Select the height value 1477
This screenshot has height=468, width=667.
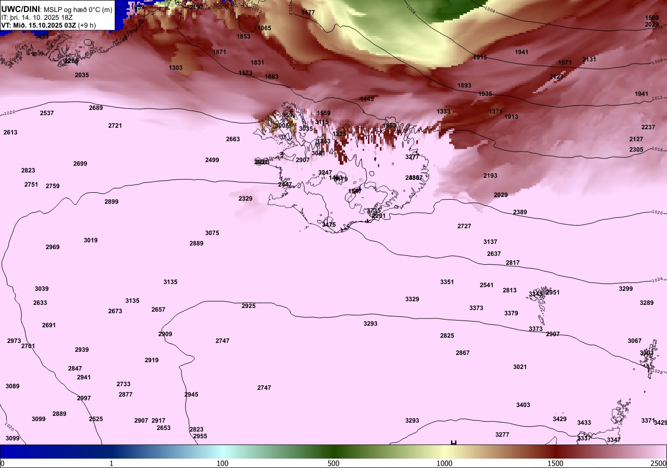308,13
